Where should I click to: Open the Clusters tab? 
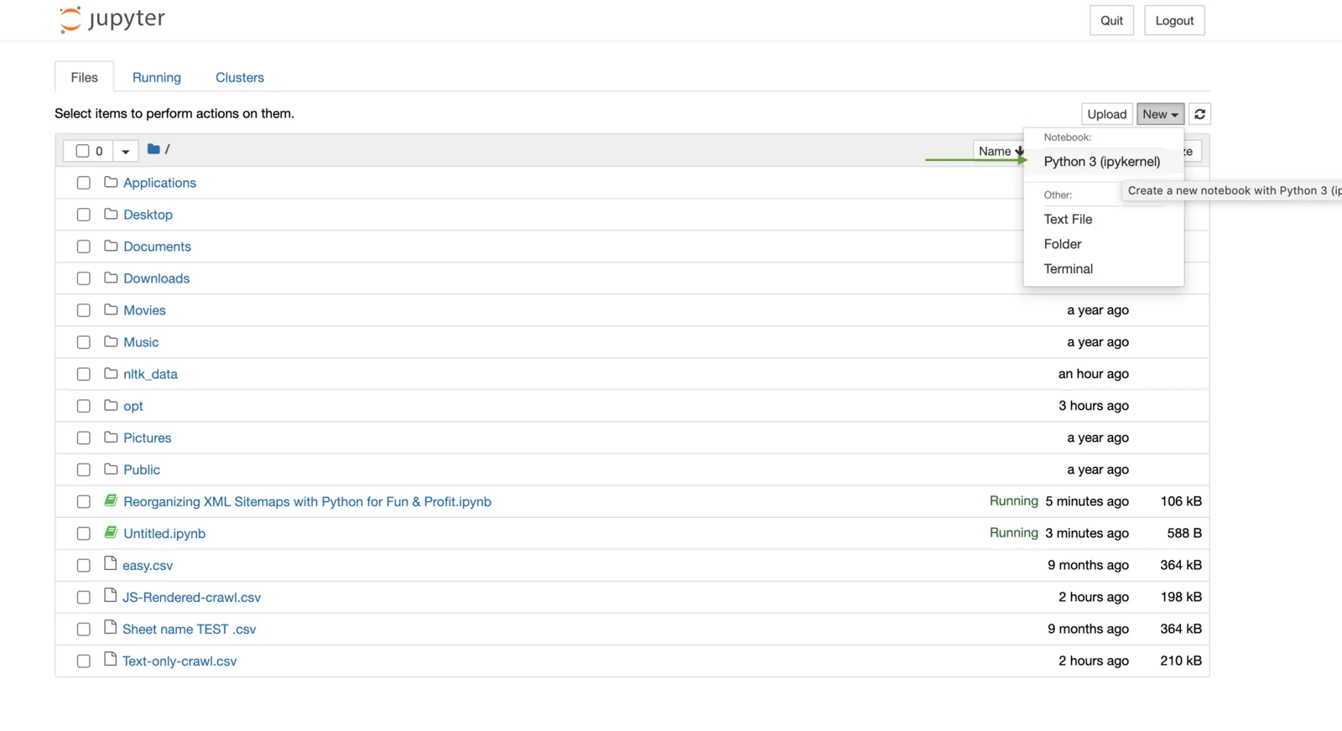(240, 77)
